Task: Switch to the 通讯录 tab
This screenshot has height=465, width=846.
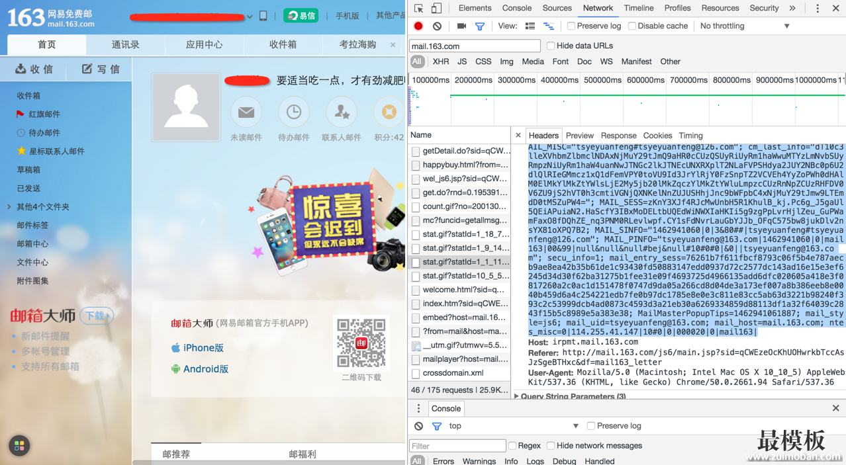Action: (125, 45)
